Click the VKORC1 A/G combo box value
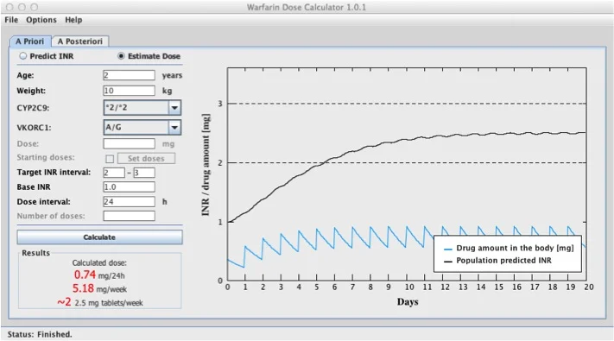Screen dimensions: 614x341 point(136,127)
